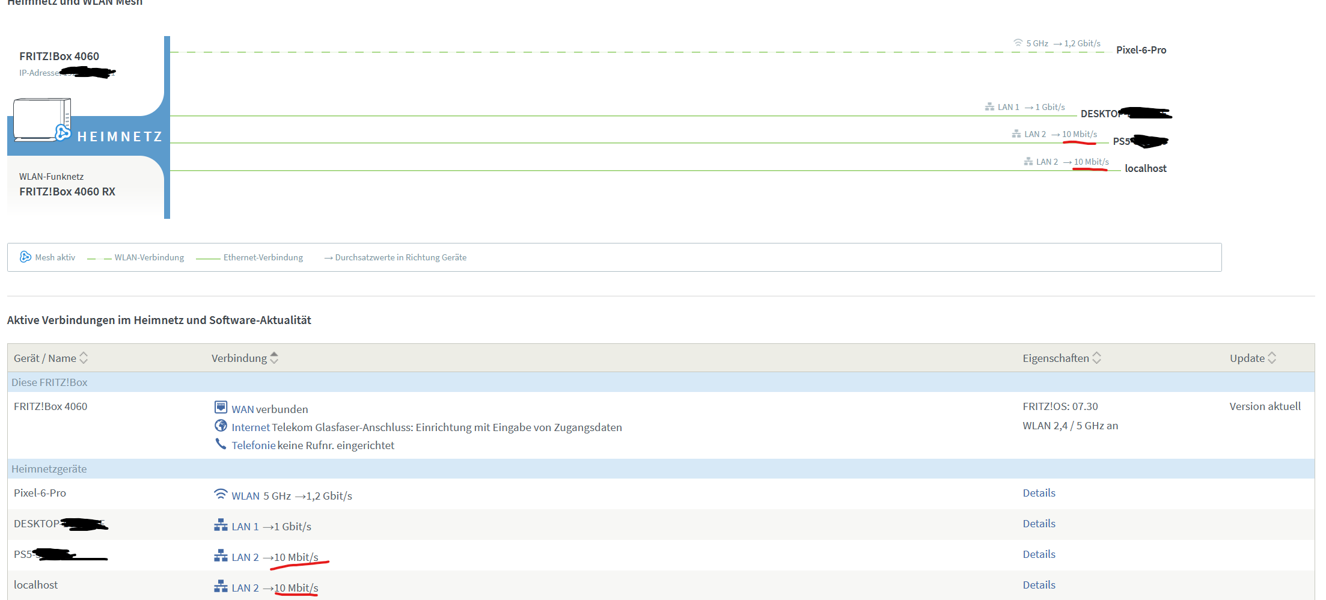Click 1 Gbit/s speed on LAN 1 line

coord(1049,107)
